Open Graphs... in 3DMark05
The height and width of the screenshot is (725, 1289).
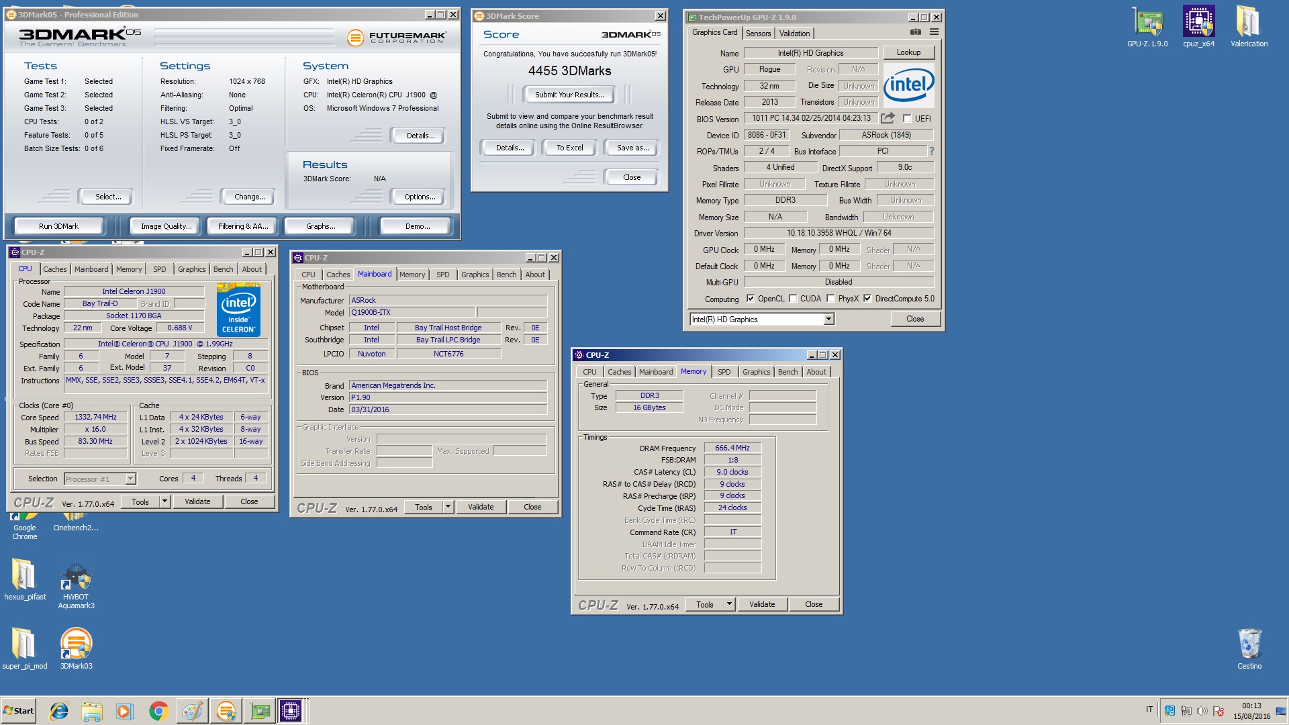pyautogui.click(x=320, y=226)
